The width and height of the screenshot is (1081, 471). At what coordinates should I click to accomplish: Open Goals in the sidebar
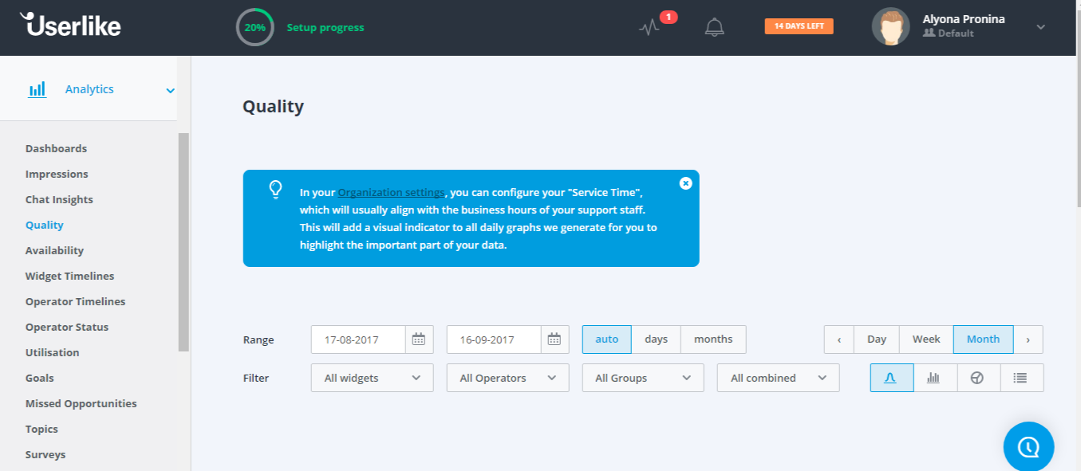coord(40,379)
